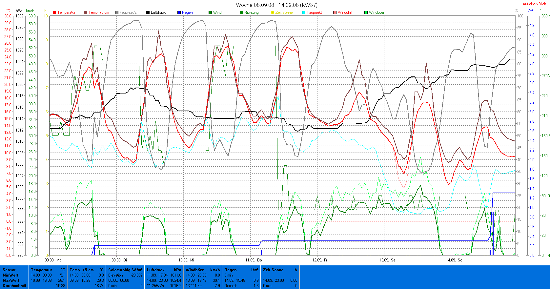Open the 'Auf einen Blick' link
Image resolution: width=550 pixels, height=289 pixels.
[534, 4]
